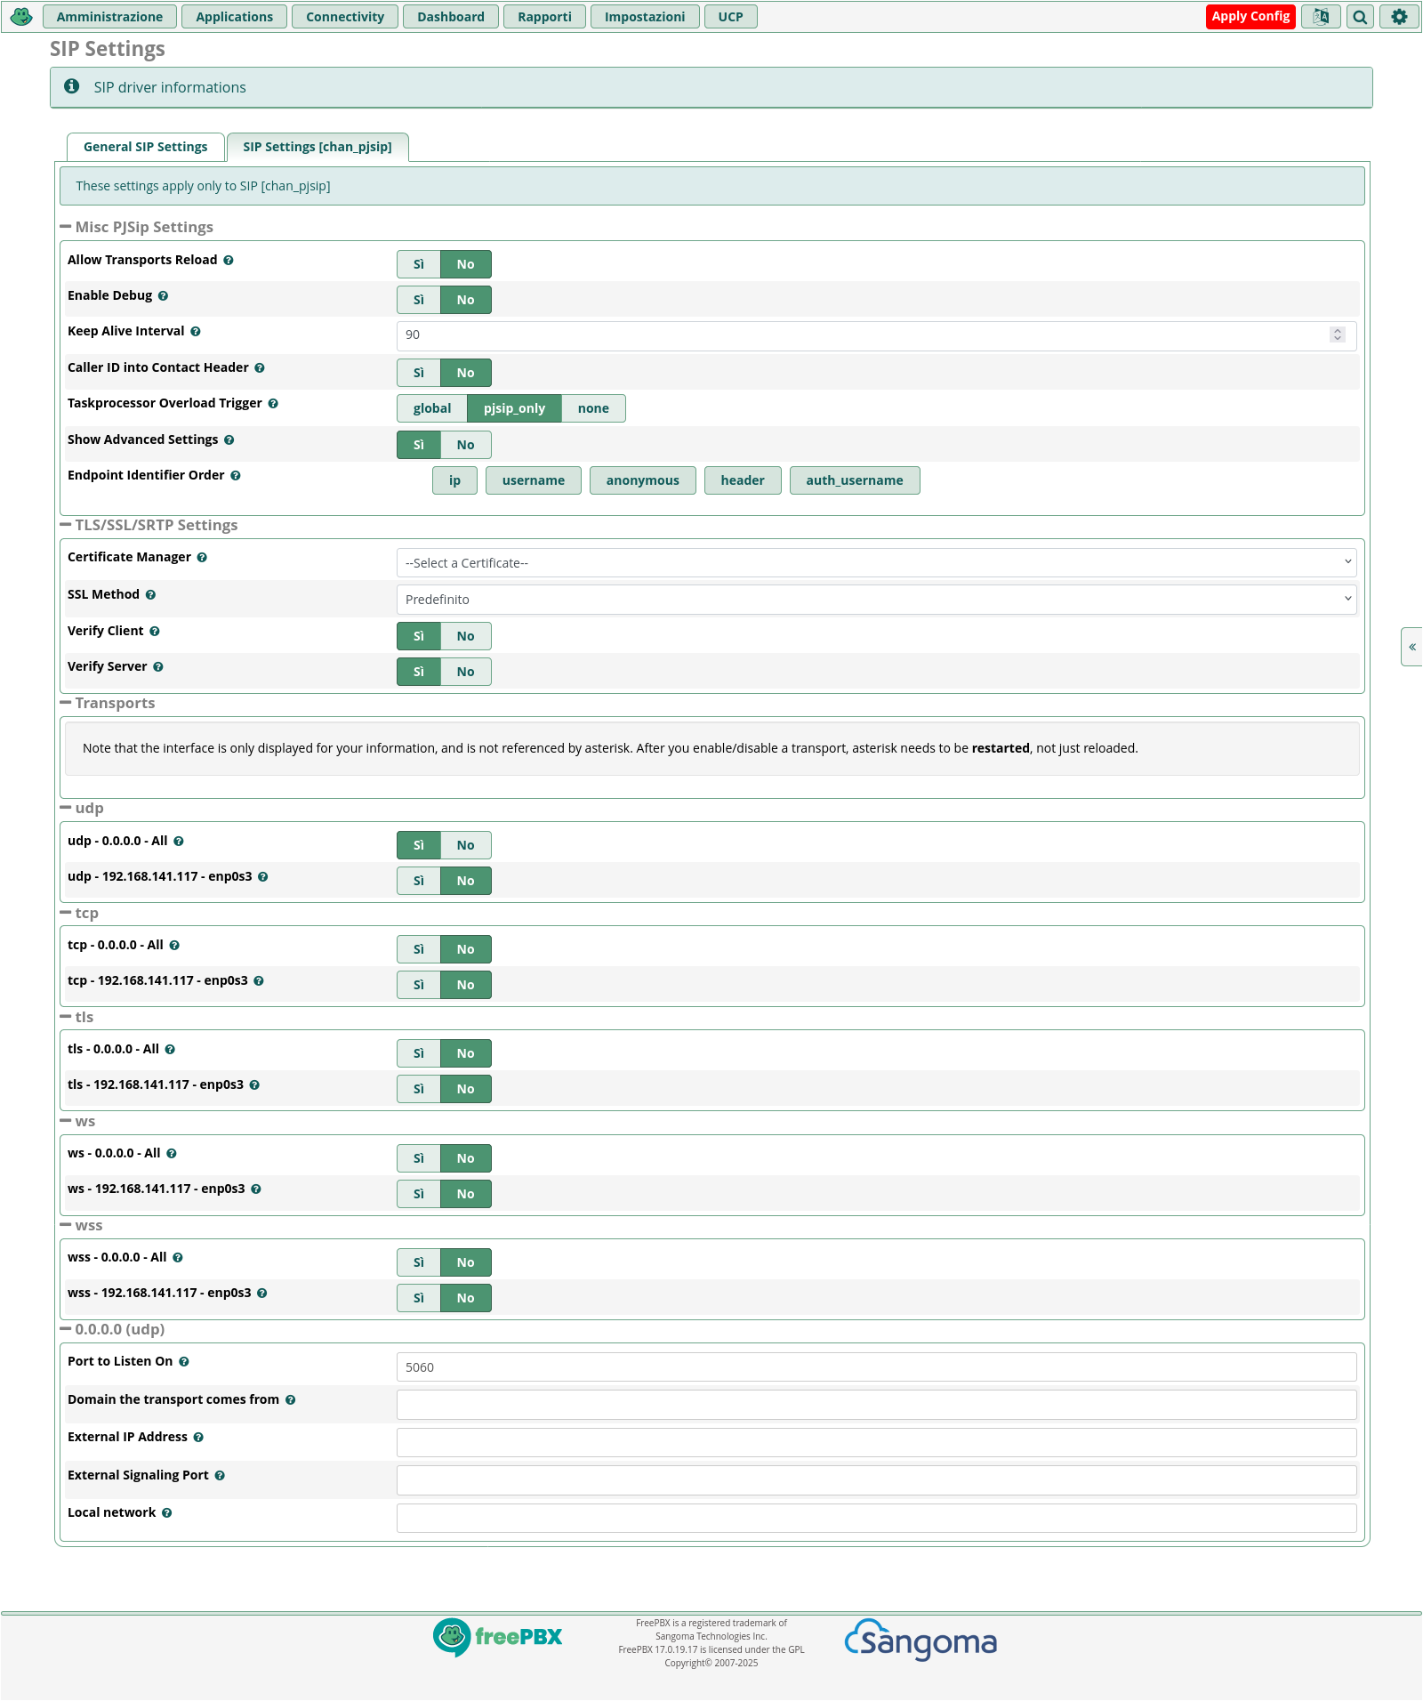1423x1701 pixels.
Task: Disable udp - 0.0.0.0 - All transport
Action: (466, 845)
